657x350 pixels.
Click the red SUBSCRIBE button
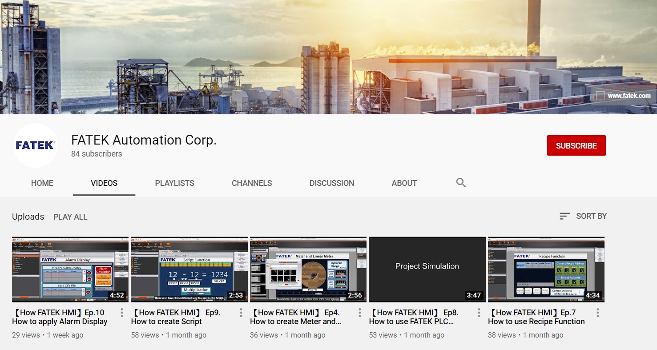click(x=576, y=145)
